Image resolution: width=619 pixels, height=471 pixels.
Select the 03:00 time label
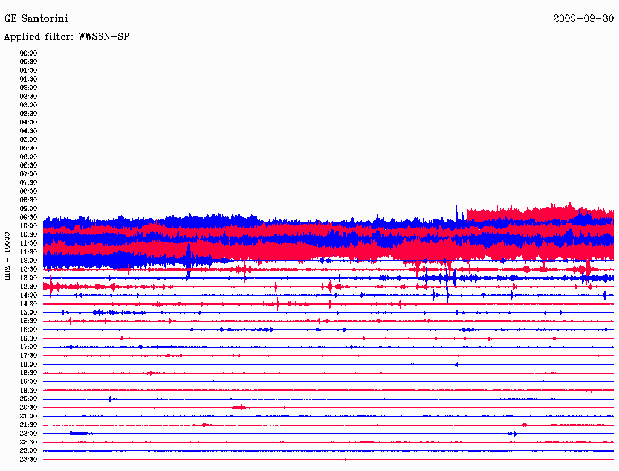[x=28, y=105]
